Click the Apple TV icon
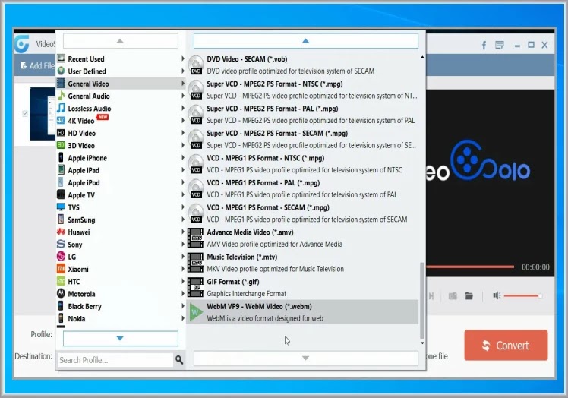 pos(61,194)
